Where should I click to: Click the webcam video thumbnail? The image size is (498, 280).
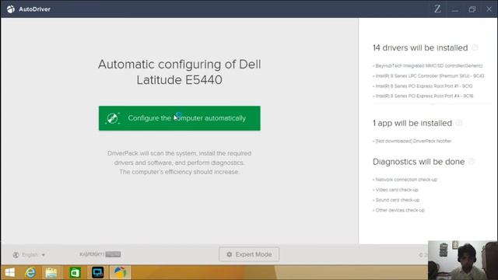[x=463, y=260]
